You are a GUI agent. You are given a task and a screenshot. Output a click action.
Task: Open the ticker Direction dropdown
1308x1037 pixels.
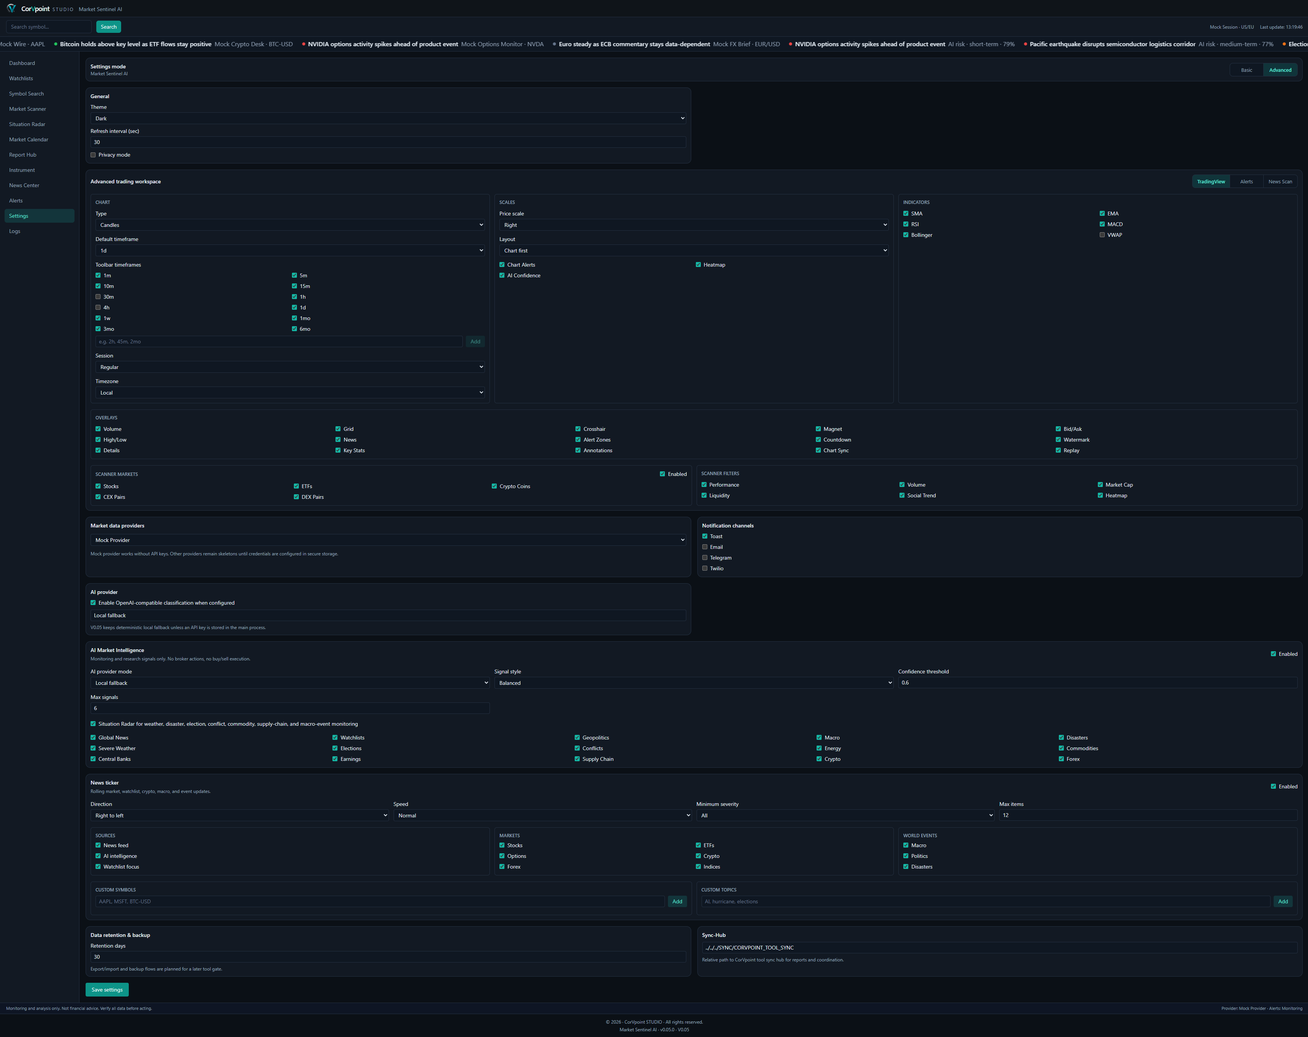click(240, 815)
